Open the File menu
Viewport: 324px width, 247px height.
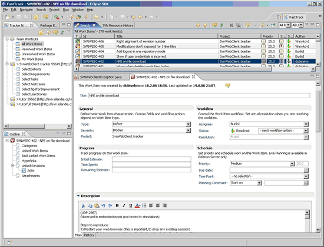tap(5, 9)
